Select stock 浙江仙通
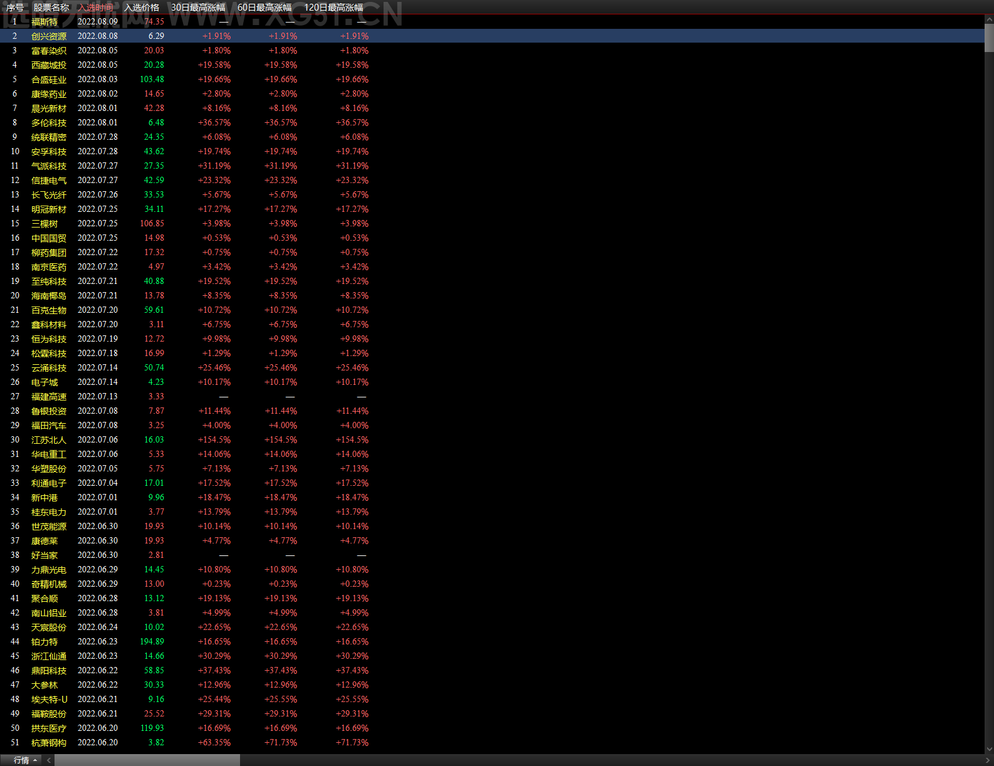The image size is (994, 766). point(49,656)
